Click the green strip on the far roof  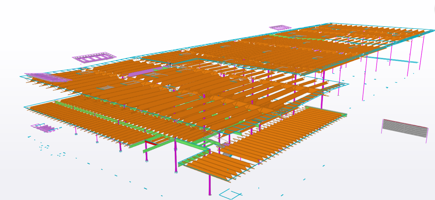(297, 38)
